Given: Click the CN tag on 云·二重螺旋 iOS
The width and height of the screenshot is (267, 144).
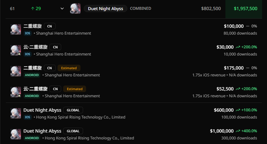Looking at the screenshot, I should (55, 47).
